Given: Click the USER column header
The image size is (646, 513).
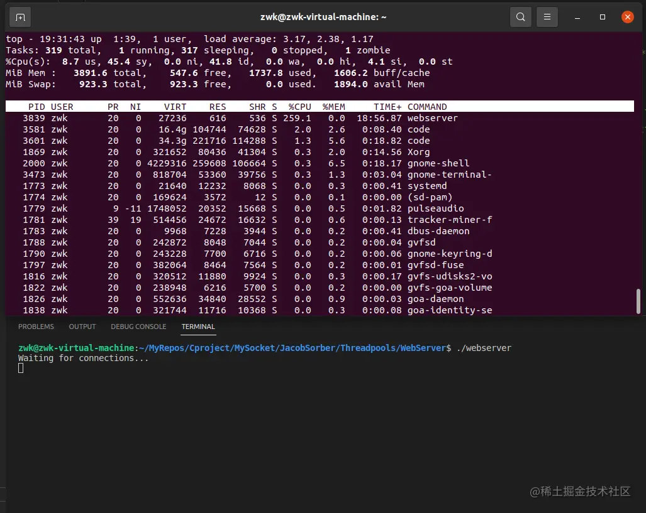Looking at the screenshot, I should 62,107.
